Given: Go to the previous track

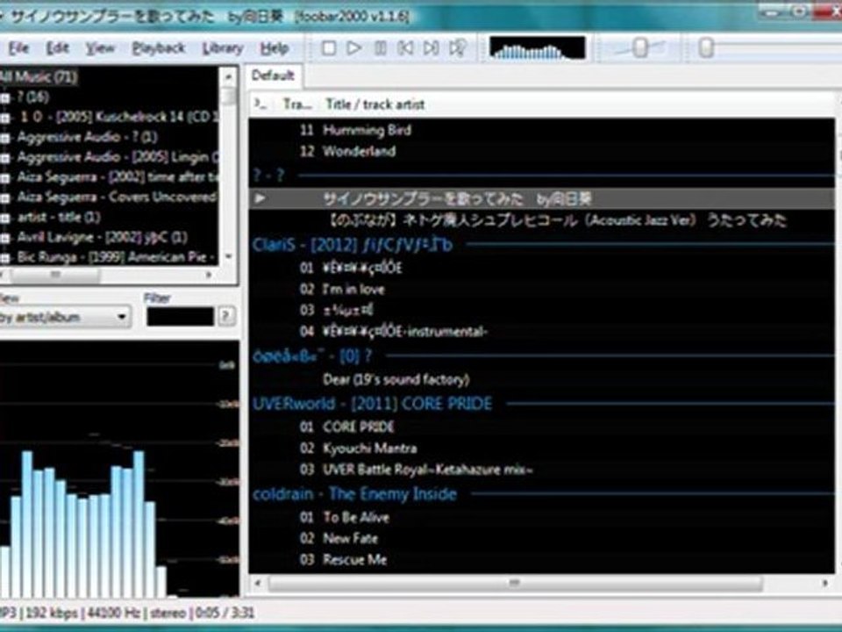Looking at the screenshot, I should (405, 48).
